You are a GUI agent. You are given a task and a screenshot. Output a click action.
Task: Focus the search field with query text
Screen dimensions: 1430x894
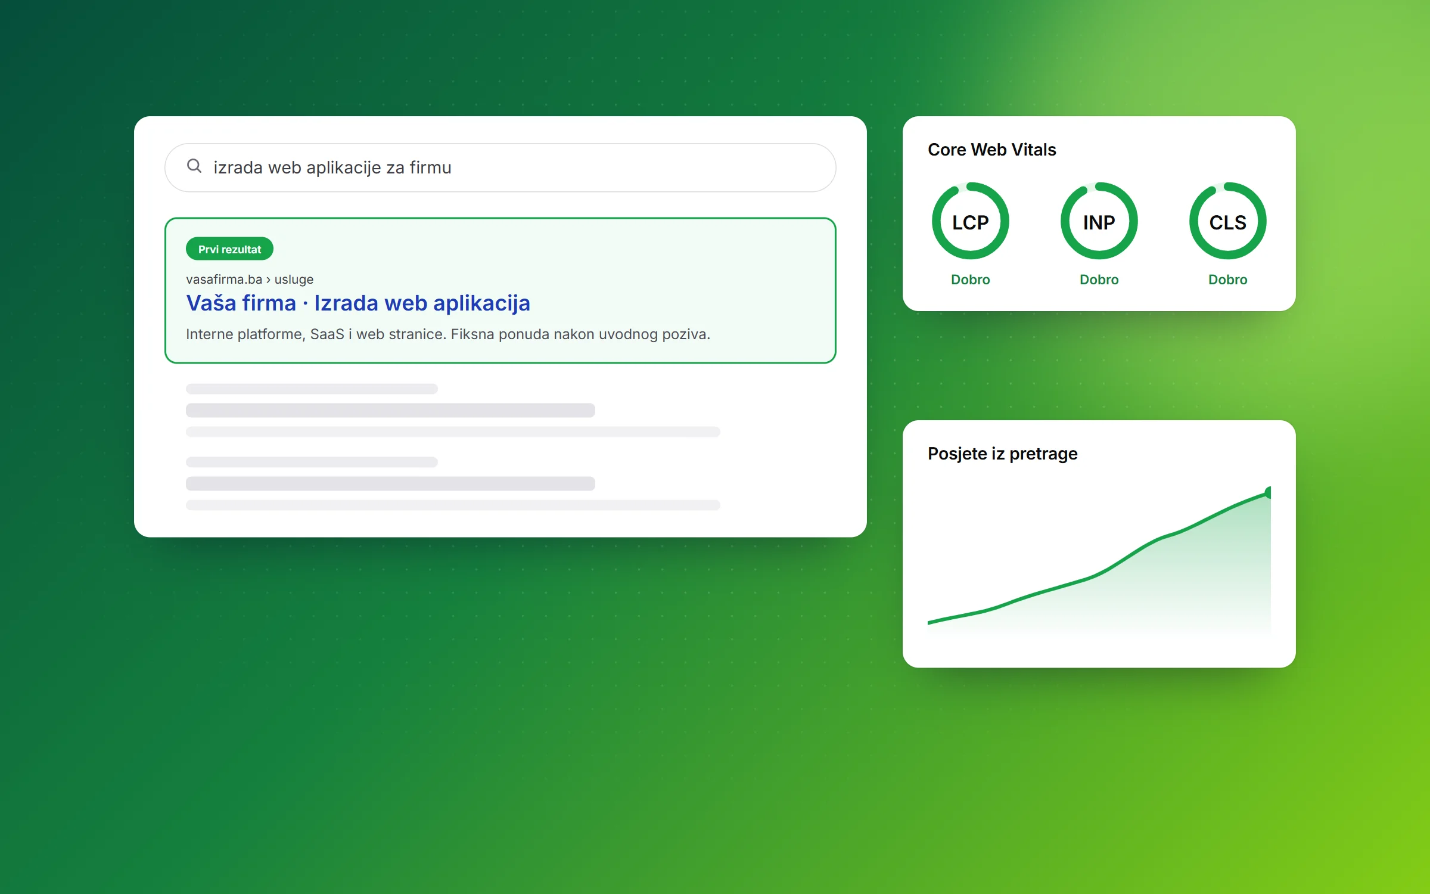click(x=500, y=167)
